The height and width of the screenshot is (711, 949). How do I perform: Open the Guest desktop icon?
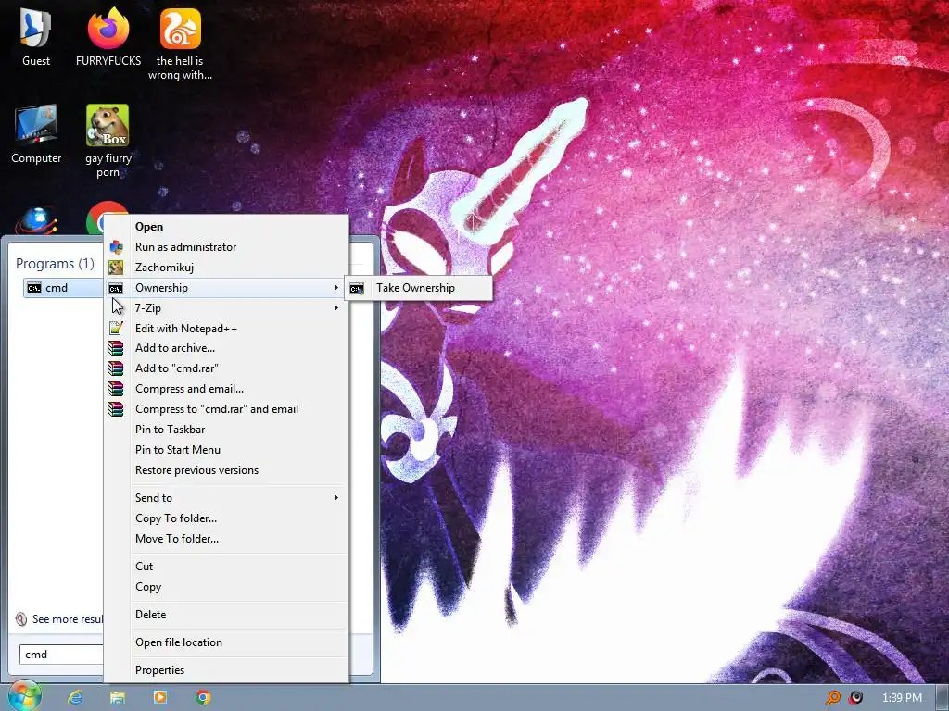[36, 37]
